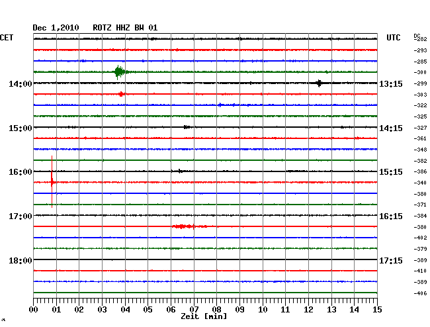Click minute tick label 13
430x327 pixels.
point(331,310)
